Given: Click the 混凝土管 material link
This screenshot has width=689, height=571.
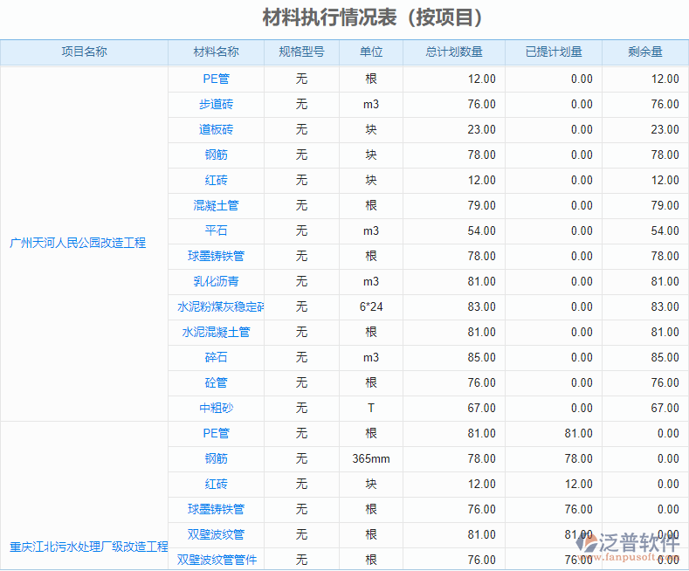Looking at the screenshot, I should 216,205.
